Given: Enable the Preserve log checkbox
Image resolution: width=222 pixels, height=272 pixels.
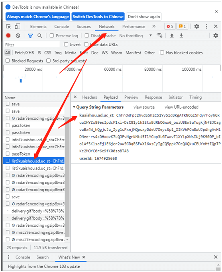Looking at the screenshot, I should pyautogui.click(x=52, y=35).
